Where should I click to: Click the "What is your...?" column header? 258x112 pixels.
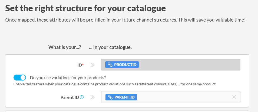point(65,47)
